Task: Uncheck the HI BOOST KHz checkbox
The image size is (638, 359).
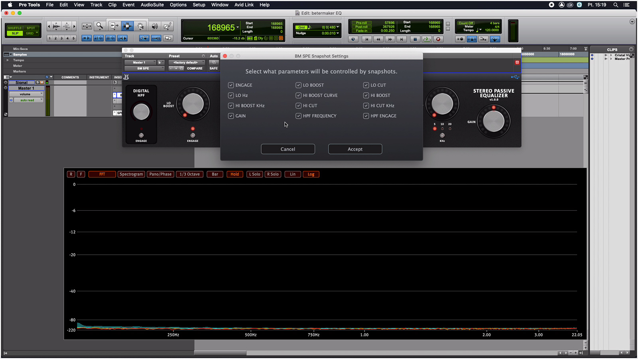Action: click(231, 106)
